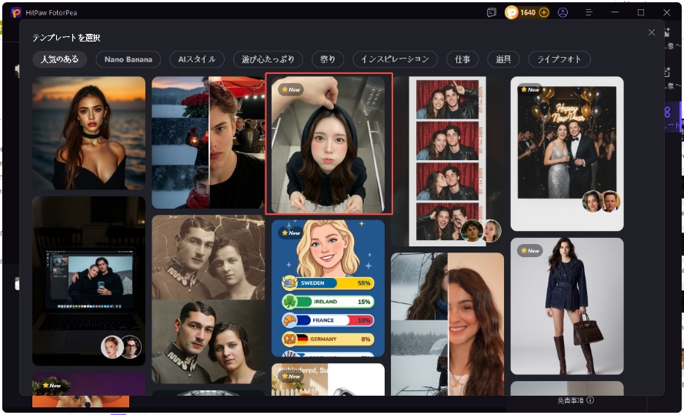Click the gold coin balance icon
Image resolution: width=684 pixels, height=415 pixels.
pyautogui.click(x=512, y=12)
